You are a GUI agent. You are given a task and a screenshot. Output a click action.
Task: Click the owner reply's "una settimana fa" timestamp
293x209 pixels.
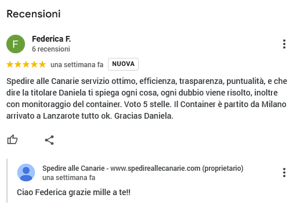69,178
